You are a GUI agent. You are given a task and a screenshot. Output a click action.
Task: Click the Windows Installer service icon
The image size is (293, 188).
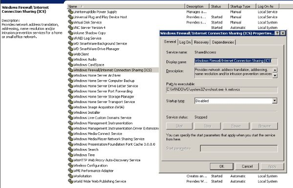(70, 112)
